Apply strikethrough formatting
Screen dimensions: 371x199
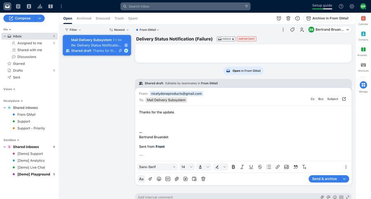[260, 167]
